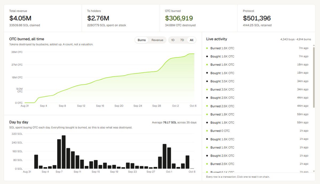
Task: Open the Burned 0 OTC transaction row
Action: tap(257, 131)
